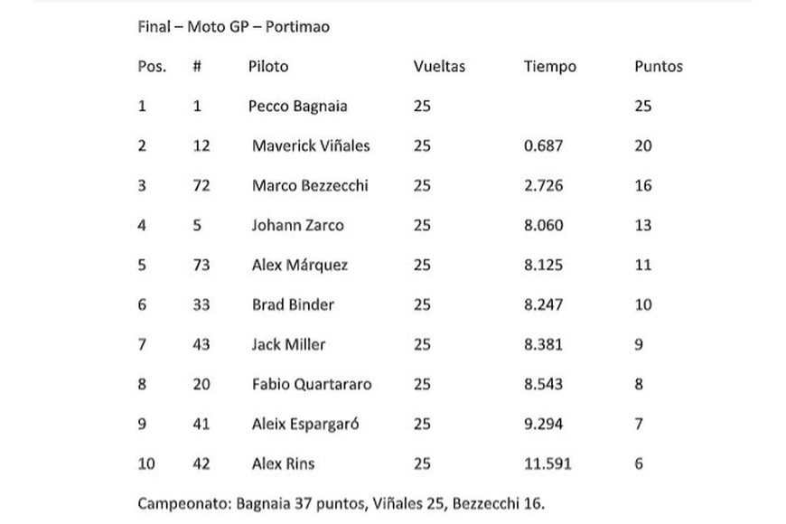This screenshot has width=786, height=524.
Task: Click the 'Piloto' column header
Action: tap(268, 66)
